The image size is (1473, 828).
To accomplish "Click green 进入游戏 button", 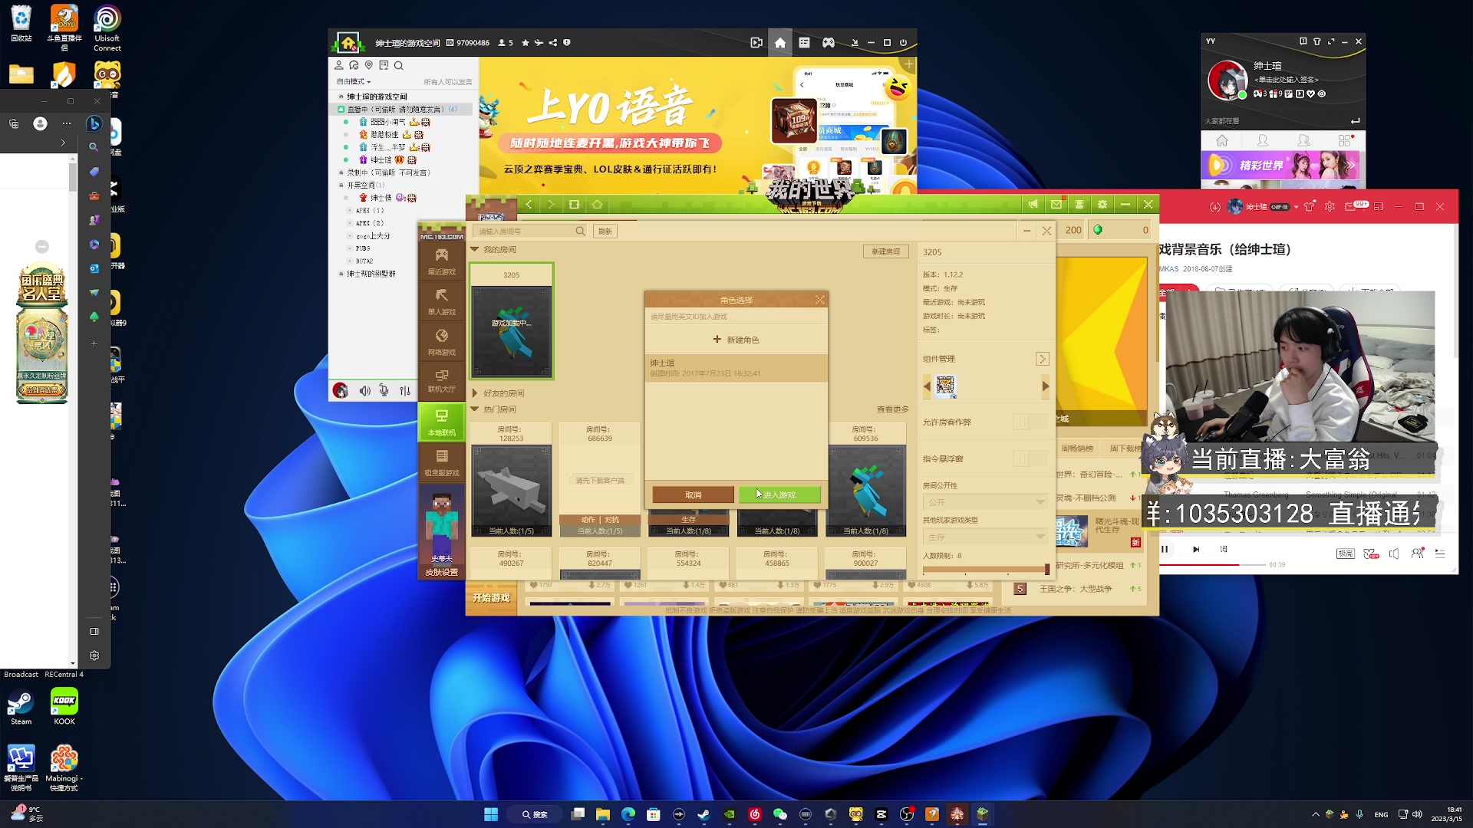I will pos(779,495).
